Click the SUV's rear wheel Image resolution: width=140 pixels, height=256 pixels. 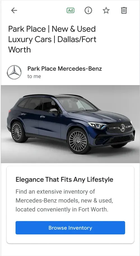click(x=17, y=132)
